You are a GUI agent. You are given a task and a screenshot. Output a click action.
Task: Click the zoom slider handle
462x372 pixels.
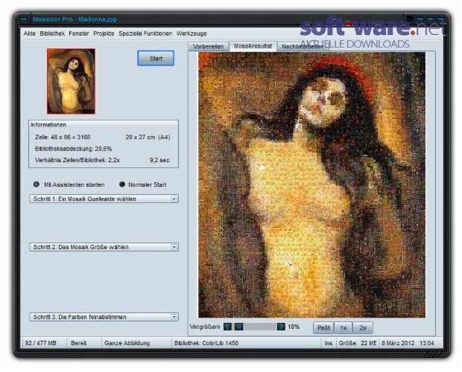pyautogui.click(x=238, y=327)
